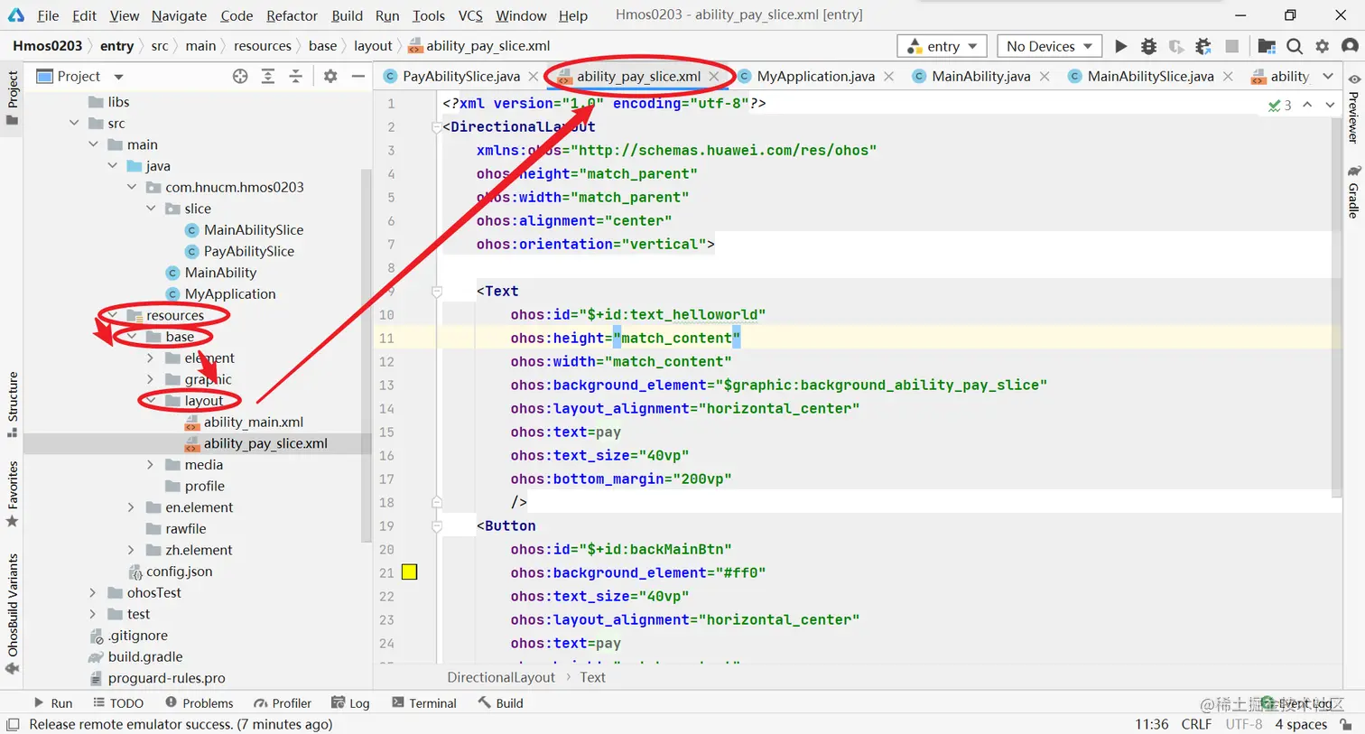The image size is (1365, 734).
Task: Toggle tool window bars icon bottom-left
Action: pyautogui.click(x=13, y=724)
